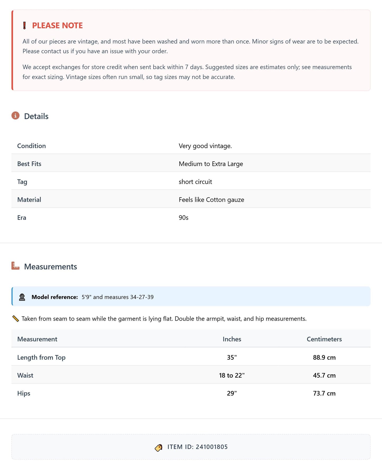Click the Centimeters column header
Screen dimensions: 382x469
(324, 339)
